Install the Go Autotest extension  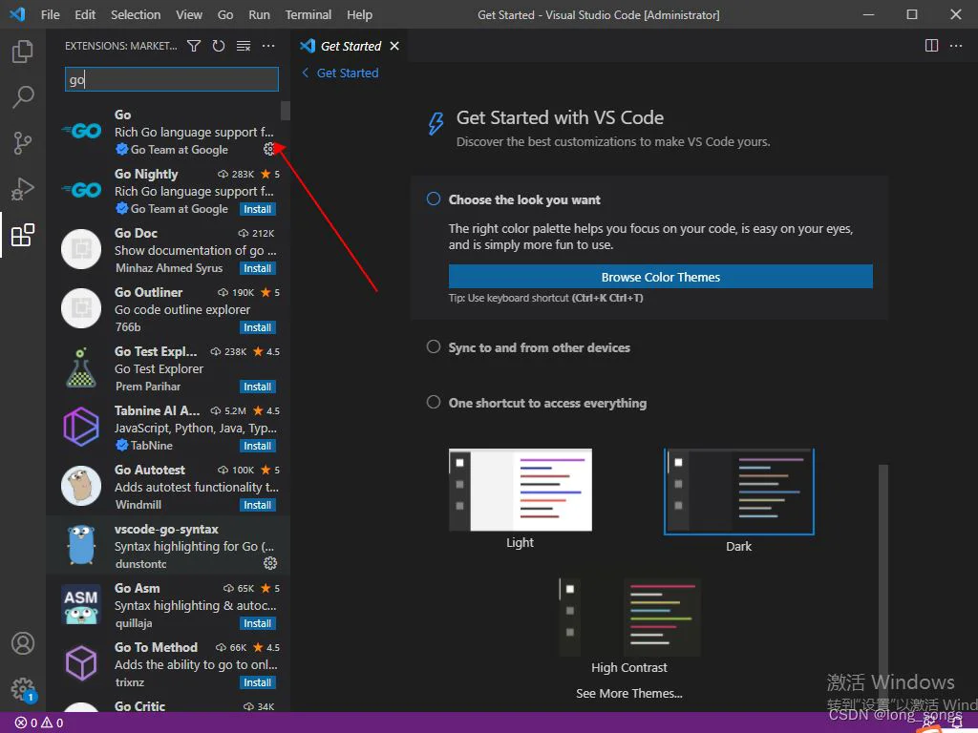pyautogui.click(x=258, y=506)
